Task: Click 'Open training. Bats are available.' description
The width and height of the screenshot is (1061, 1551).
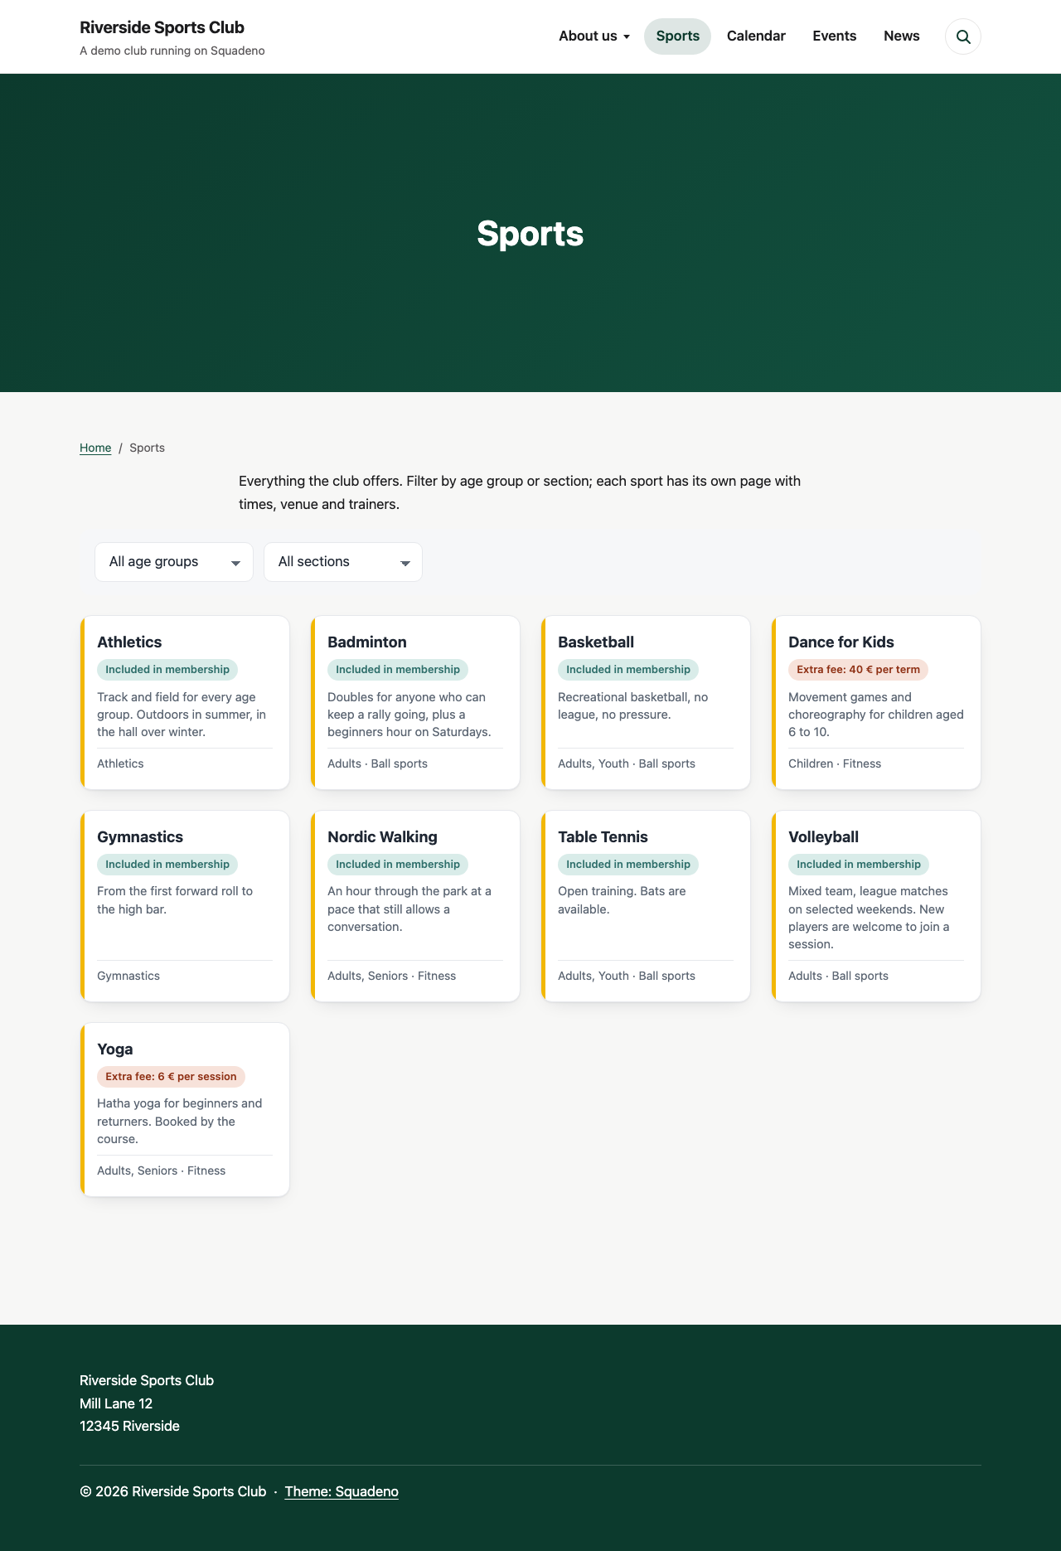Action: tap(622, 900)
